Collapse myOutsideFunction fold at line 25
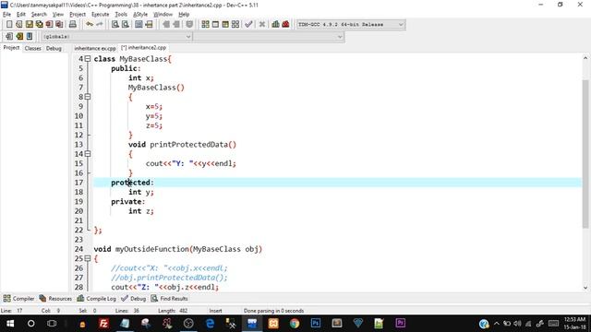Viewport: 591px width, 332px height. 88,258
